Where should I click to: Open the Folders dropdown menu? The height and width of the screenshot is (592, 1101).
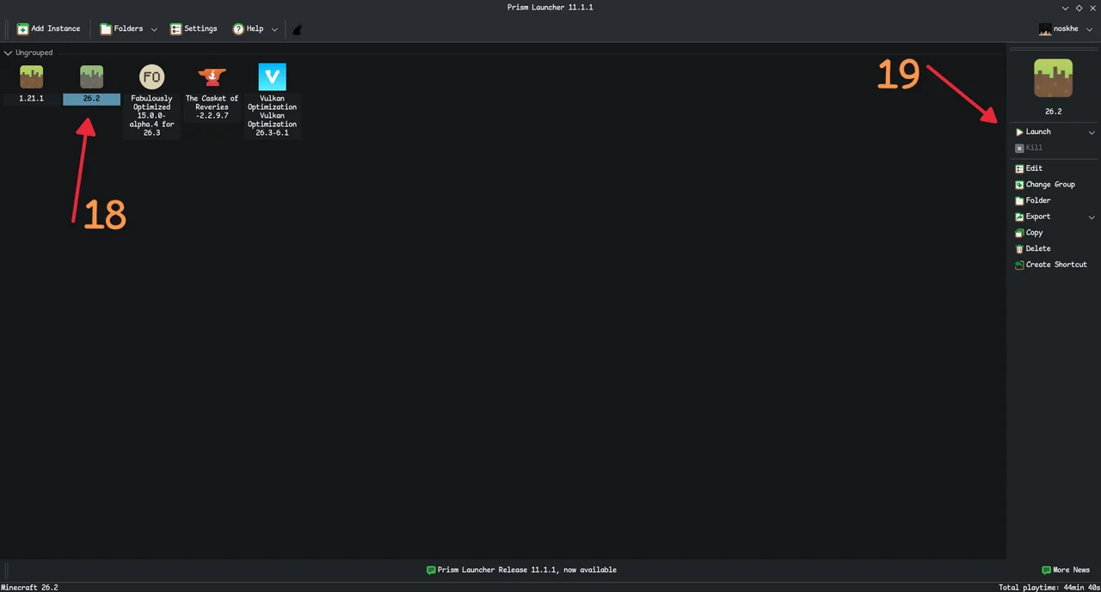(x=128, y=29)
